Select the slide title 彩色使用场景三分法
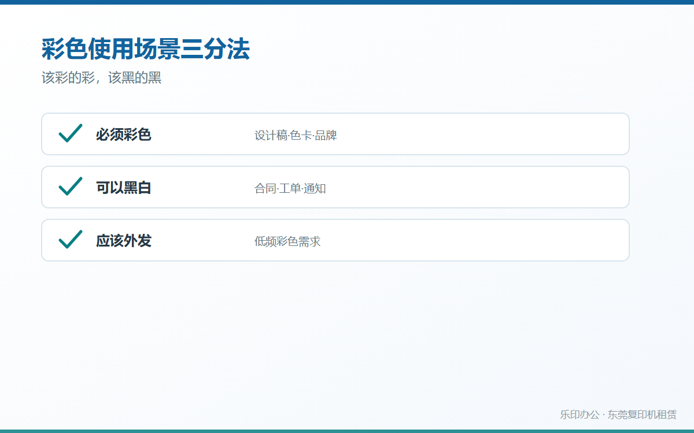The image size is (694, 433). tap(146, 50)
